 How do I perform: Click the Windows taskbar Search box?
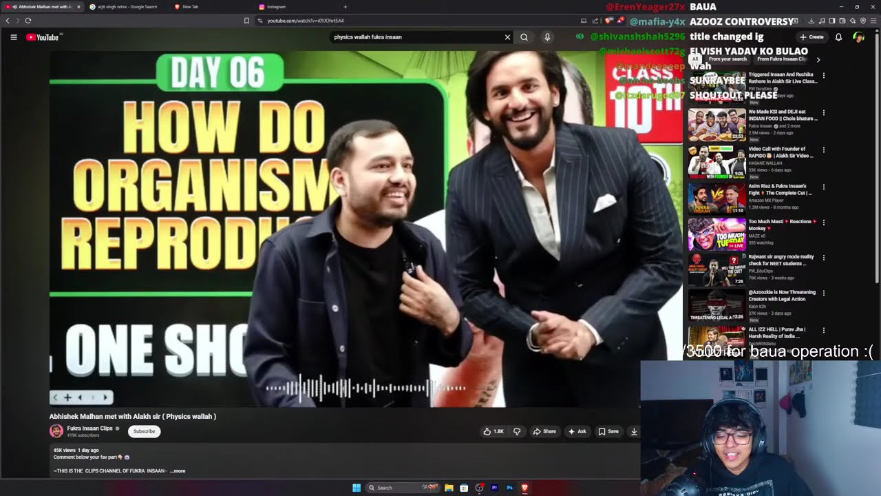pyautogui.click(x=403, y=488)
